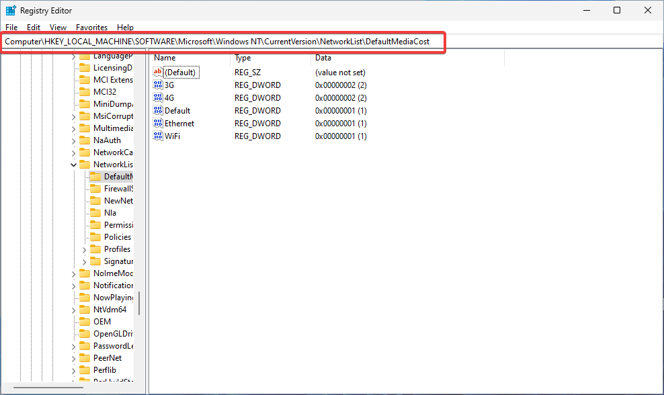The image size is (664, 395).
Task: Click the "(value not set)" data cell
Action: point(340,73)
